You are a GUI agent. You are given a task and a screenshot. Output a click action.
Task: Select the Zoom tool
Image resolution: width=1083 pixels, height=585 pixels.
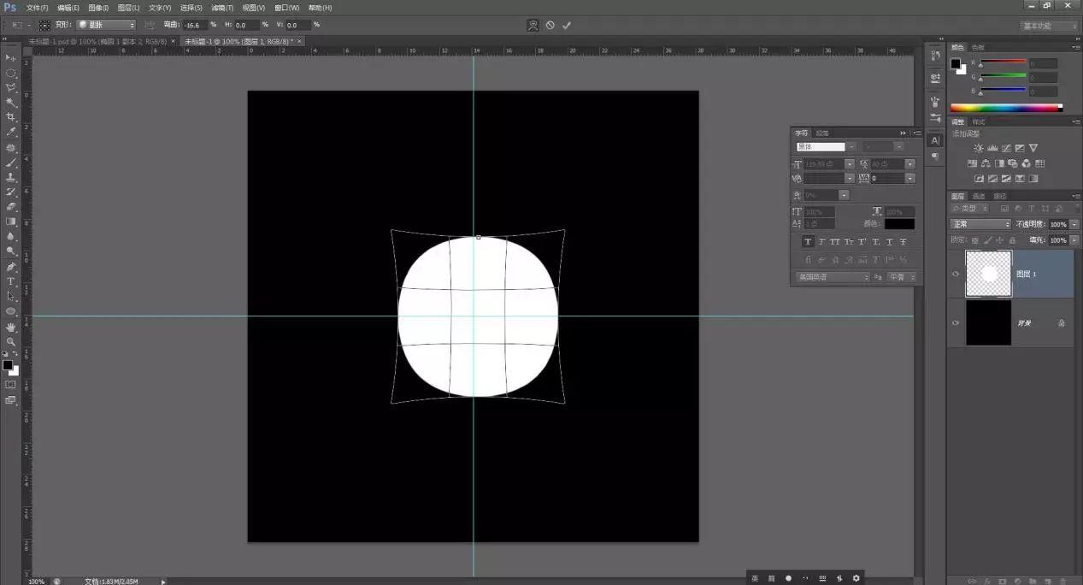tap(11, 341)
